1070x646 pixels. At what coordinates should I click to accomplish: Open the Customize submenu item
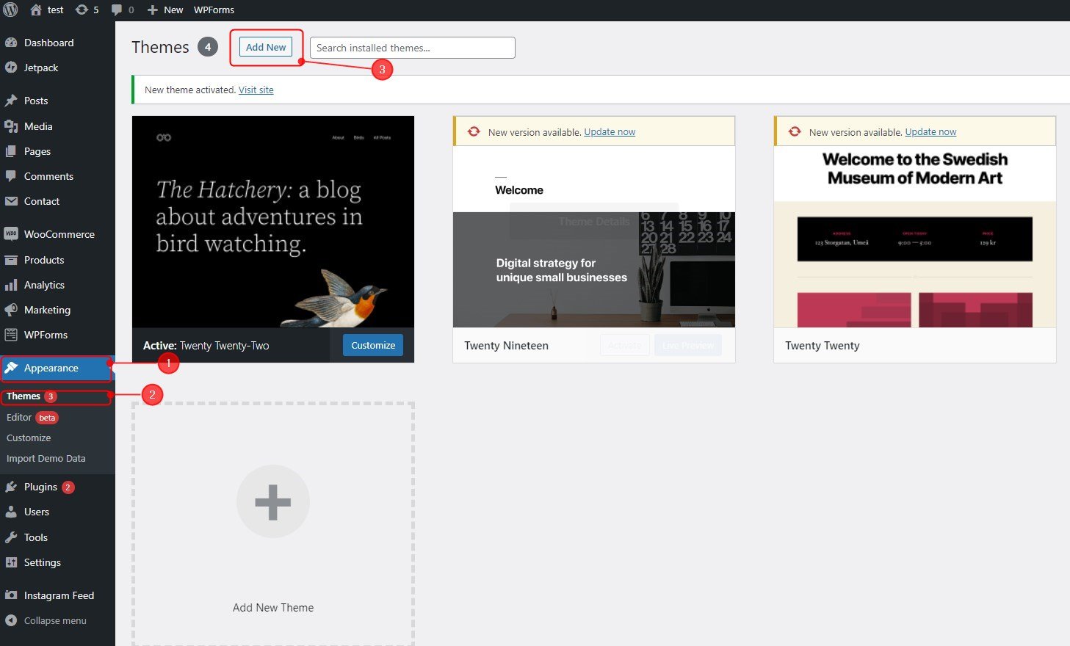(29, 438)
